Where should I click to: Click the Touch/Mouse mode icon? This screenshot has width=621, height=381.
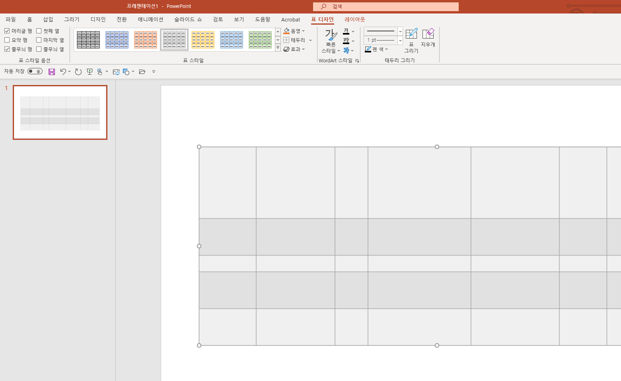pos(100,72)
